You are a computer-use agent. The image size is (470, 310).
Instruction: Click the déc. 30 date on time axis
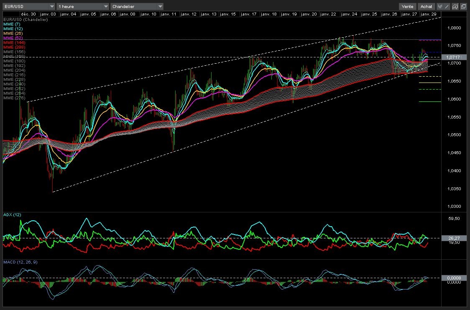[x=28, y=14]
